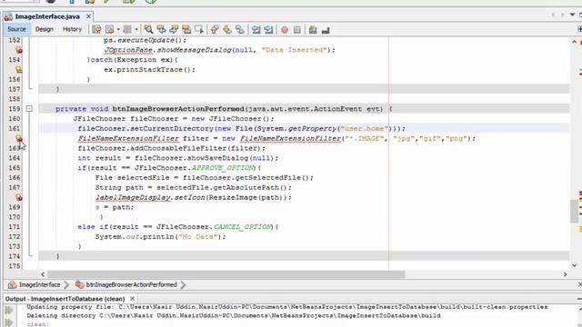The image size is (582, 327).
Task: Click the vertical scroll down arrow
Action: click(574, 265)
